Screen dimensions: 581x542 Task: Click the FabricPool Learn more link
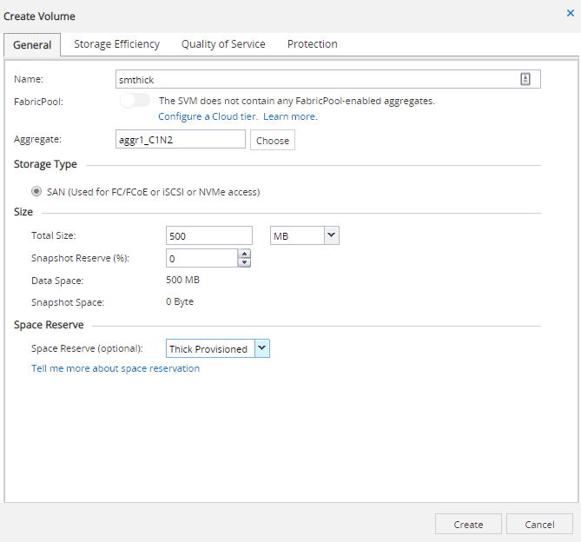point(290,116)
